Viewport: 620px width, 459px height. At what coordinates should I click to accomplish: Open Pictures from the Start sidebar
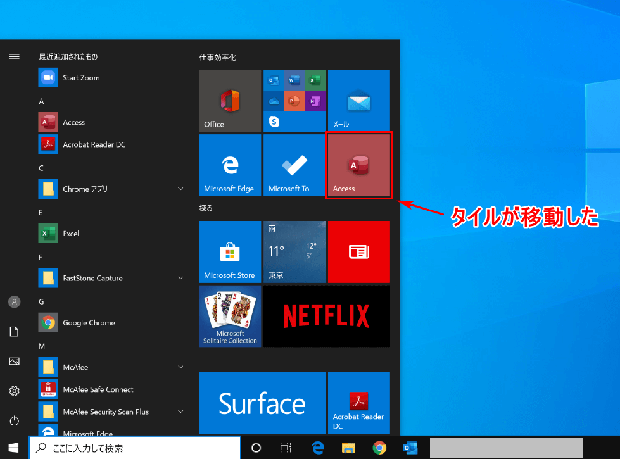click(x=14, y=361)
